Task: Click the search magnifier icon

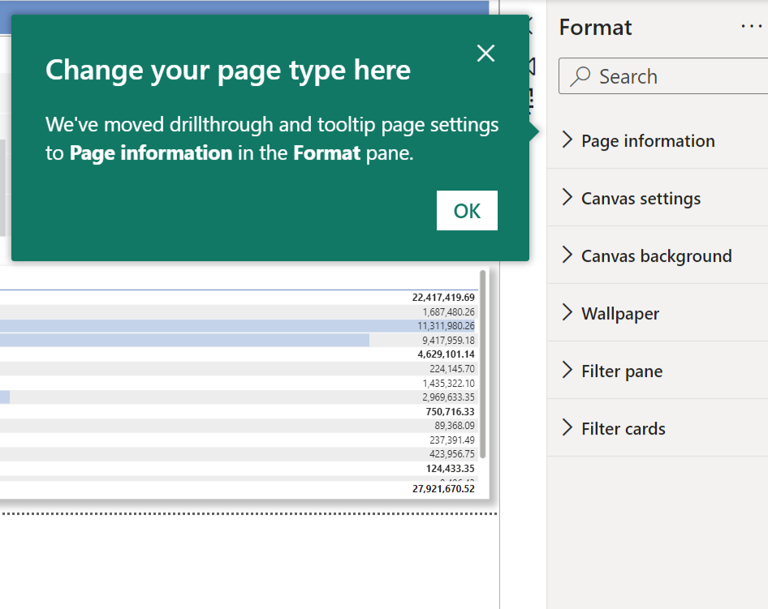Action: click(580, 76)
